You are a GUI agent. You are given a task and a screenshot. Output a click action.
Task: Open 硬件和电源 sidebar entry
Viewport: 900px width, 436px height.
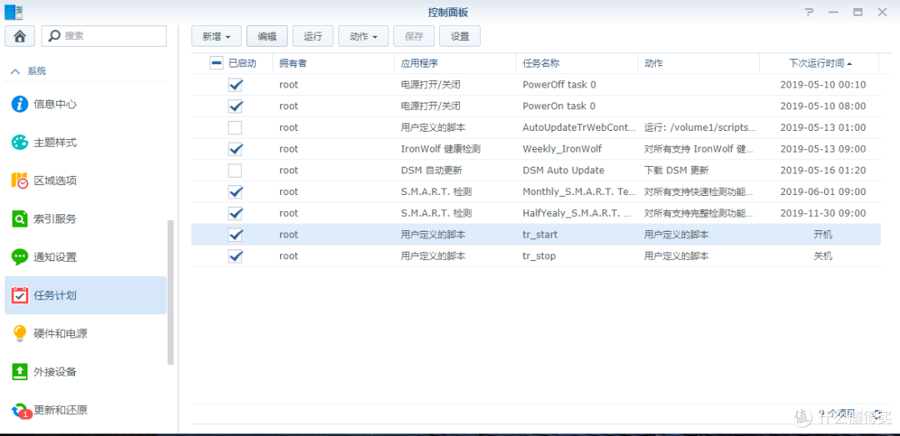[x=86, y=333]
